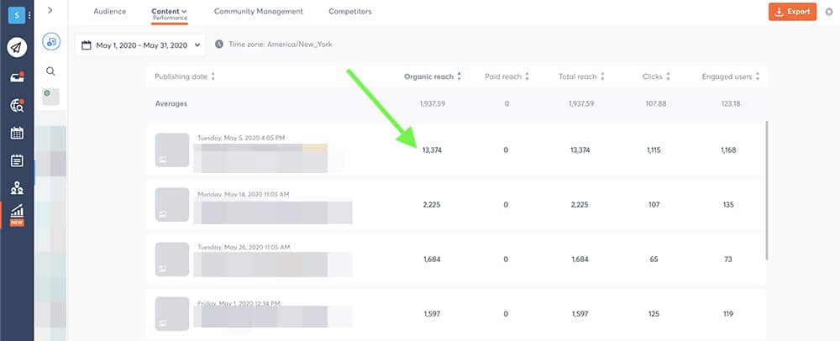Viewport: 840px width, 341px height.
Task: Open the Competitors tab
Action: [351, 12]
